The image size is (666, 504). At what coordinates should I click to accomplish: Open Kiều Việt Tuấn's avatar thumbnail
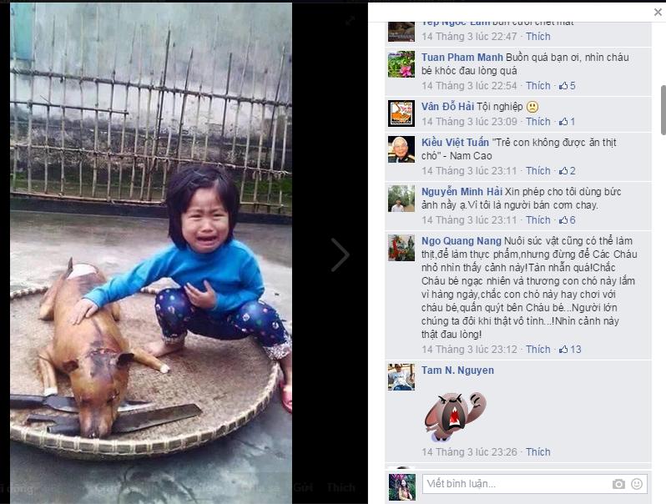[x=401, y=149]
